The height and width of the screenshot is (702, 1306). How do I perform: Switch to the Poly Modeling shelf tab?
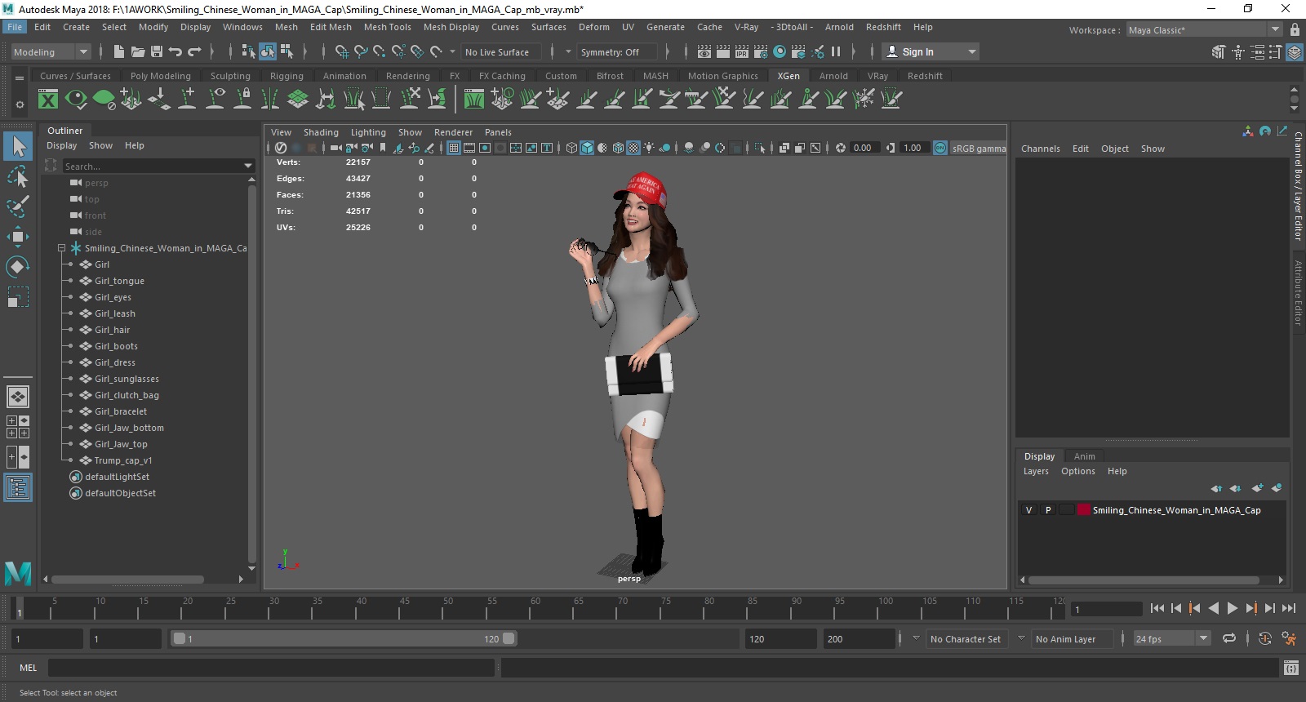pos(160,76)
